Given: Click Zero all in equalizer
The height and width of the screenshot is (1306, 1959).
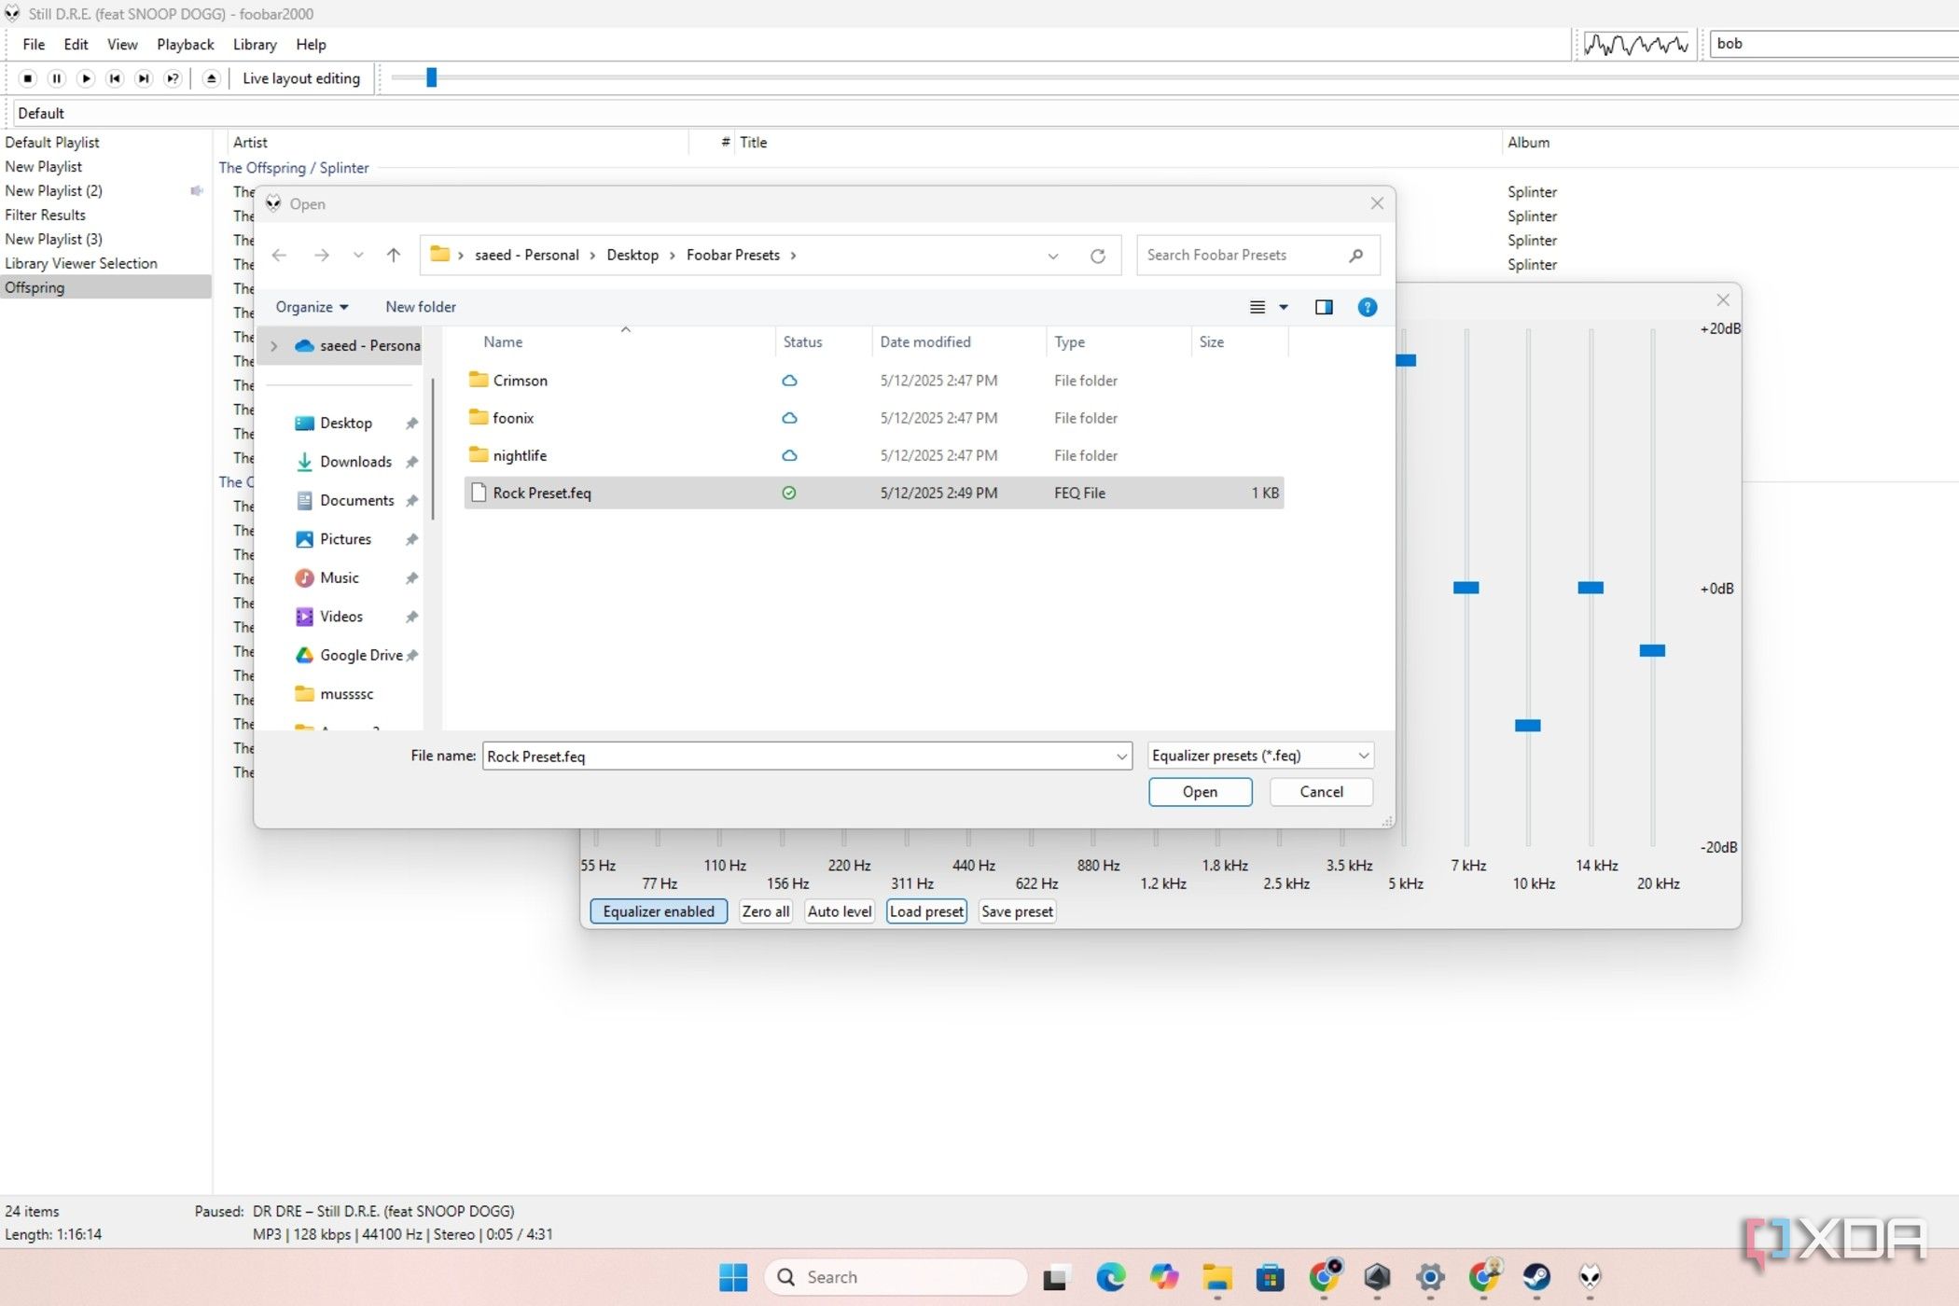Looking at the screenshot, I should click(x=766, y=911).
